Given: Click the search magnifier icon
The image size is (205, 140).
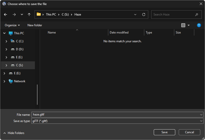Looking at the screenshot, I should point(196,14).
